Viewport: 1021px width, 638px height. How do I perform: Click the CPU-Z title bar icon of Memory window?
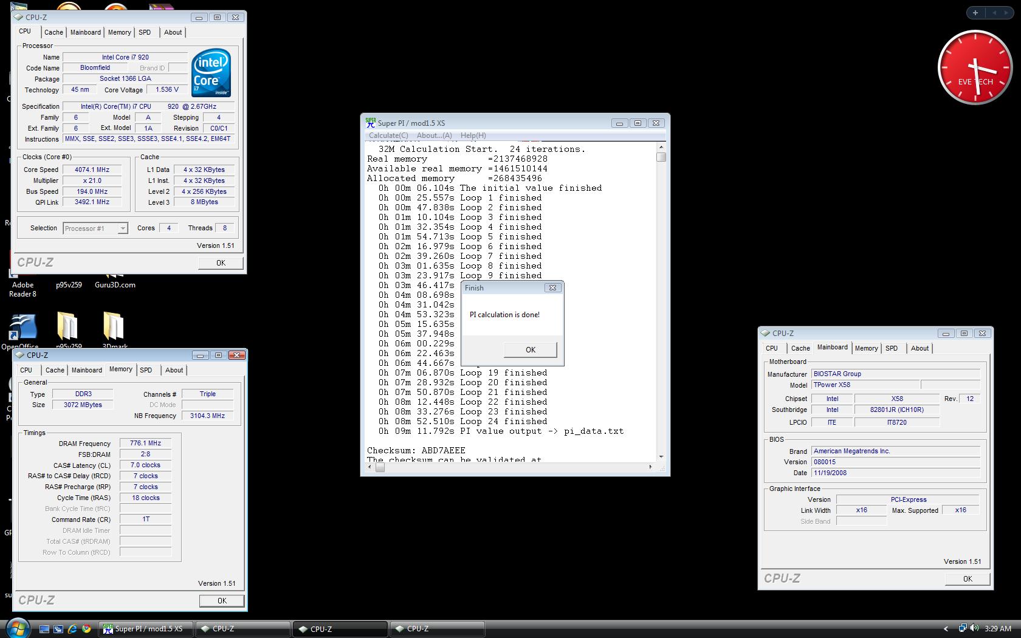pos(21,355)
